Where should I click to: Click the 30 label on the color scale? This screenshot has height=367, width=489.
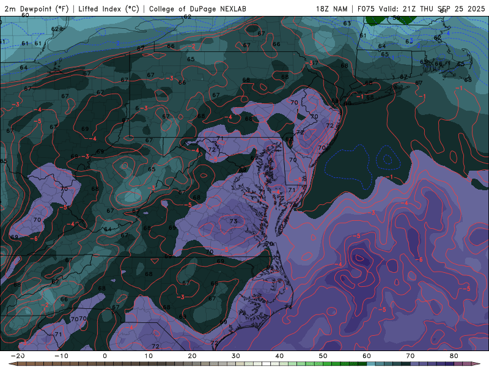tap(236, 356)
